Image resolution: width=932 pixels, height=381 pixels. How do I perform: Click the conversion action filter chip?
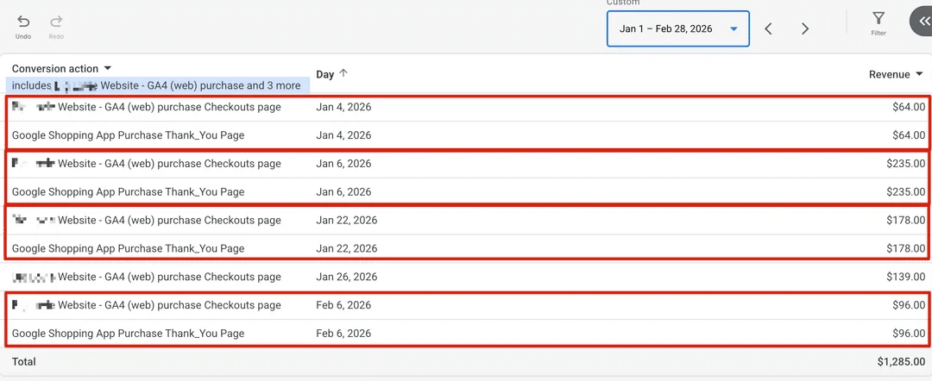[x=158, y=85]
